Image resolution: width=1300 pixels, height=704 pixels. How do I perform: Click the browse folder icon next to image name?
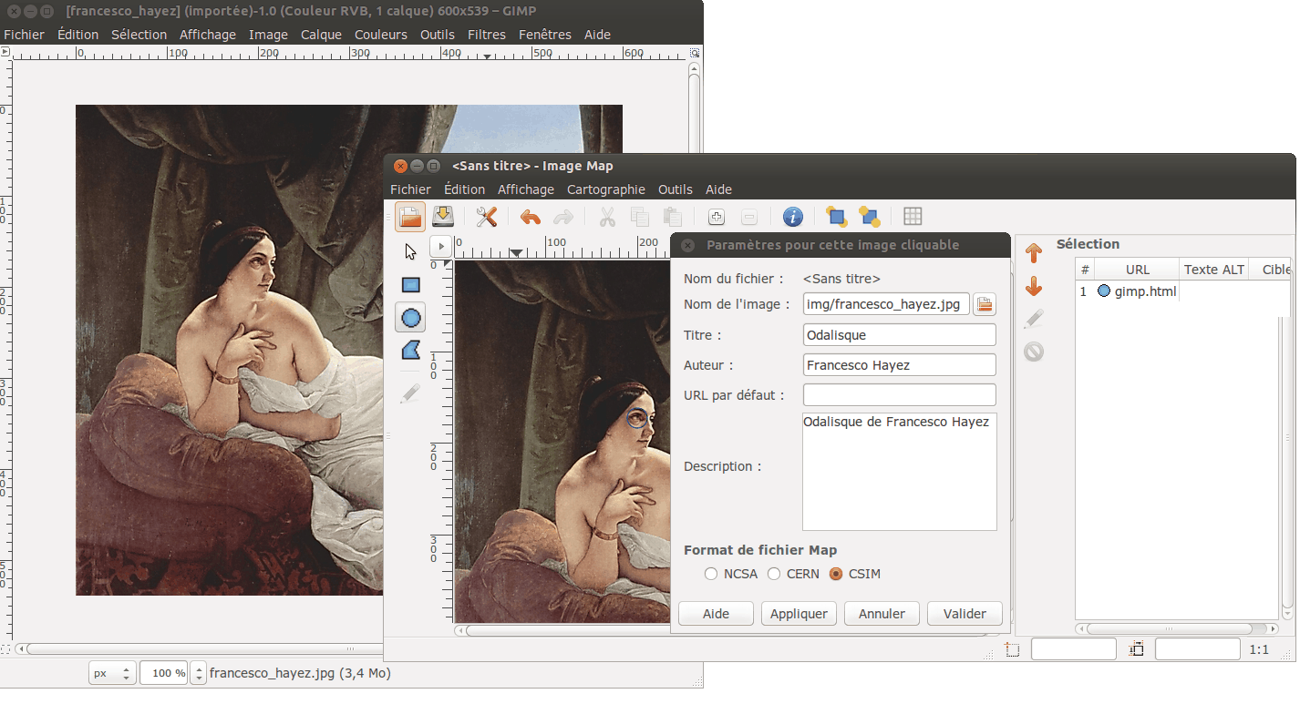coord(985,304)
